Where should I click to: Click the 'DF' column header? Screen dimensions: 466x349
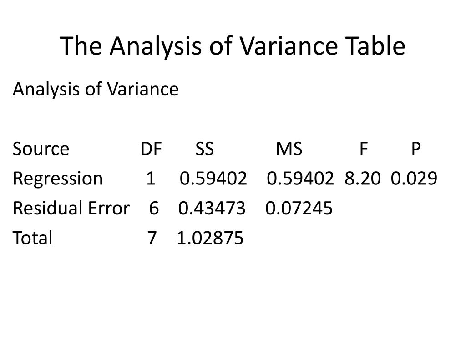tap(151, 149)
